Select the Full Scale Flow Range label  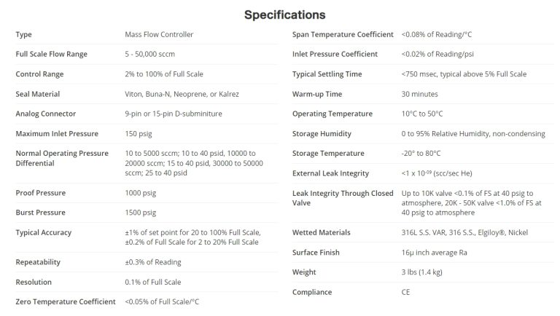click(51, 54)
